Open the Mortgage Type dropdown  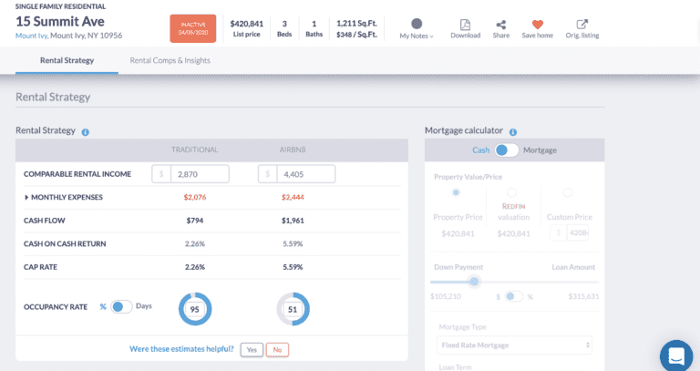click(x=514, y=345)
